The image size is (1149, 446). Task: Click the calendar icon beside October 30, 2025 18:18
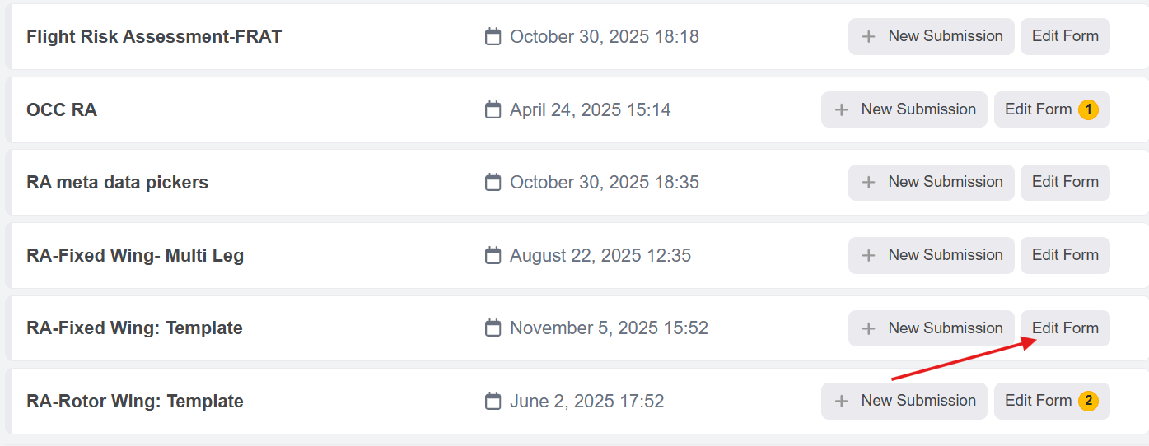pos(493,37)
